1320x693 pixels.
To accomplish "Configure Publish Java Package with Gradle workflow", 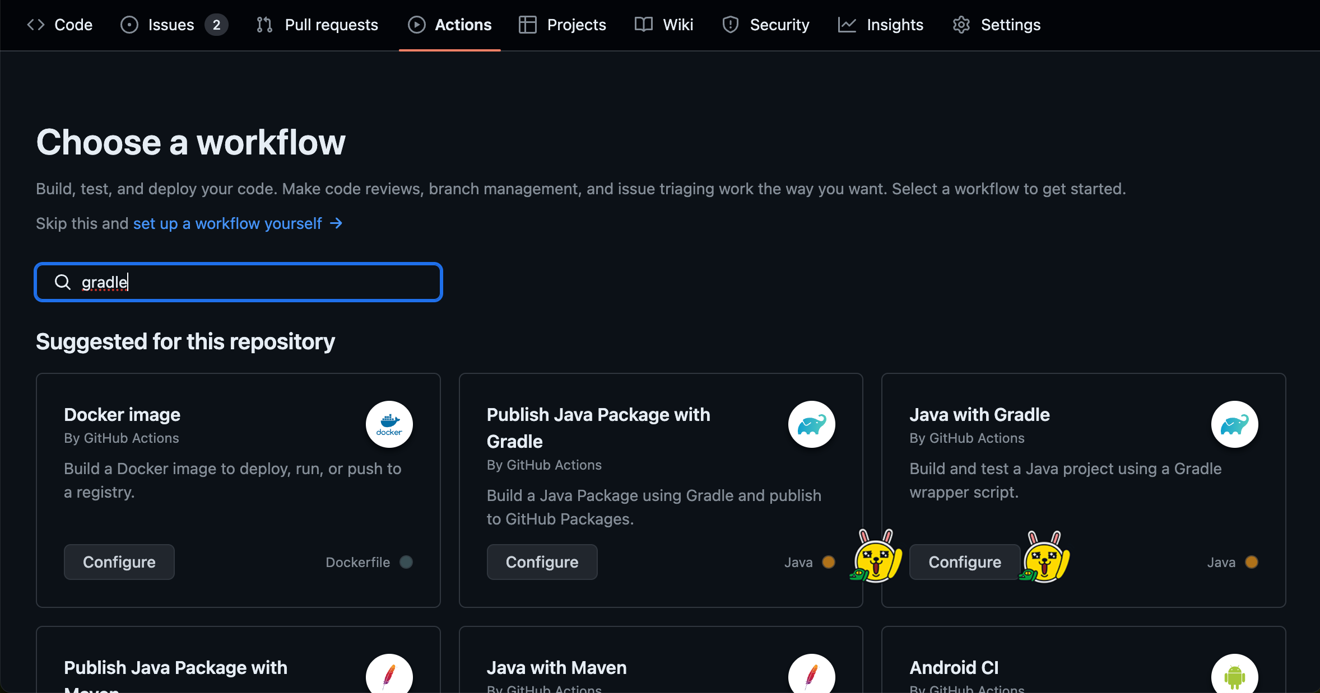I will [542, 562].
